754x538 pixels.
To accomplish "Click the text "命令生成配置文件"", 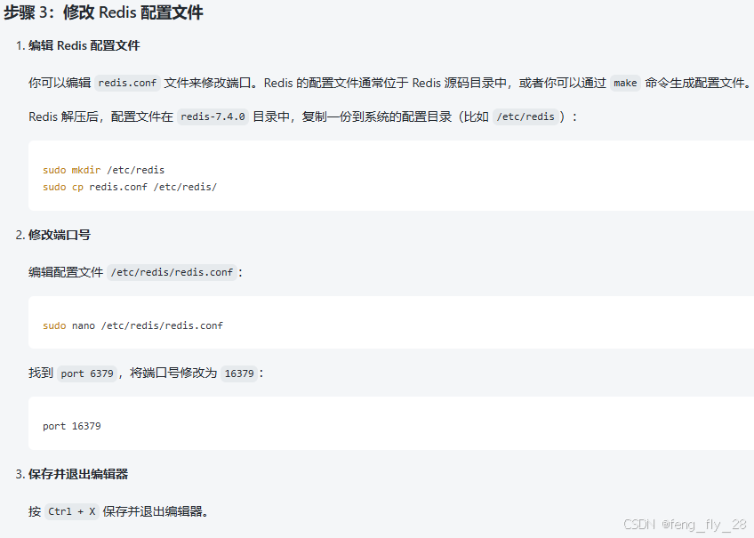I will [694, 84].
